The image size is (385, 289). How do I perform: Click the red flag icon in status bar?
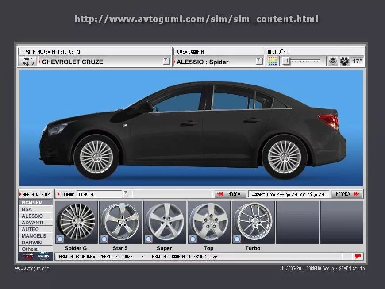tap(358, 256)
